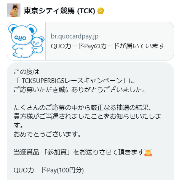Click the おめでとうございます。 line
The image size is (179, 180).
click(x=47, y=134)
